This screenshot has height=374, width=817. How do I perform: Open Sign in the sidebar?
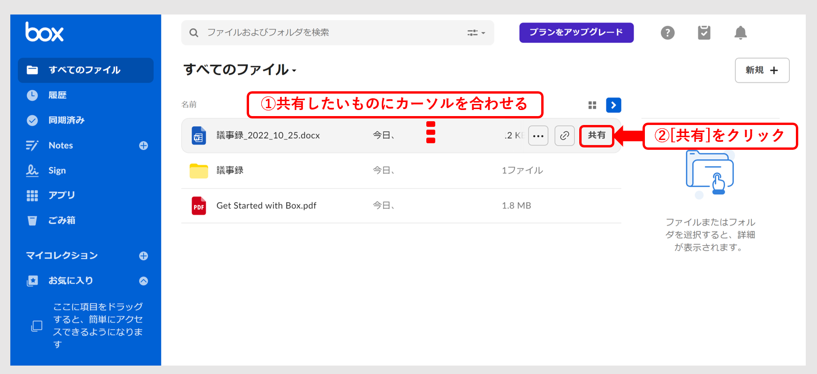pos(57,170)
